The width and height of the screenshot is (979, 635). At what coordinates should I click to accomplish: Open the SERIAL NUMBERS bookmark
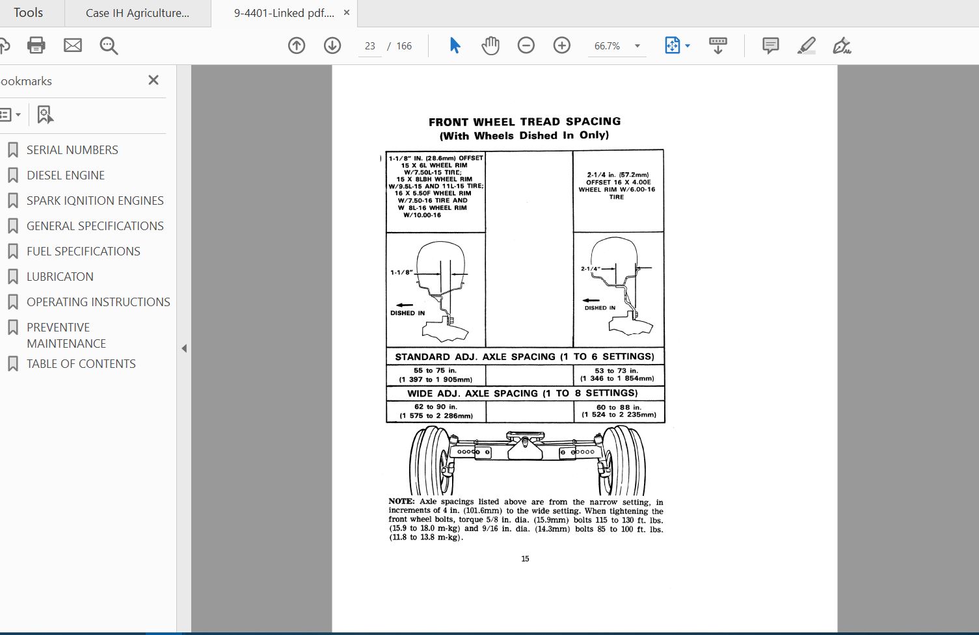coord(72,150)
